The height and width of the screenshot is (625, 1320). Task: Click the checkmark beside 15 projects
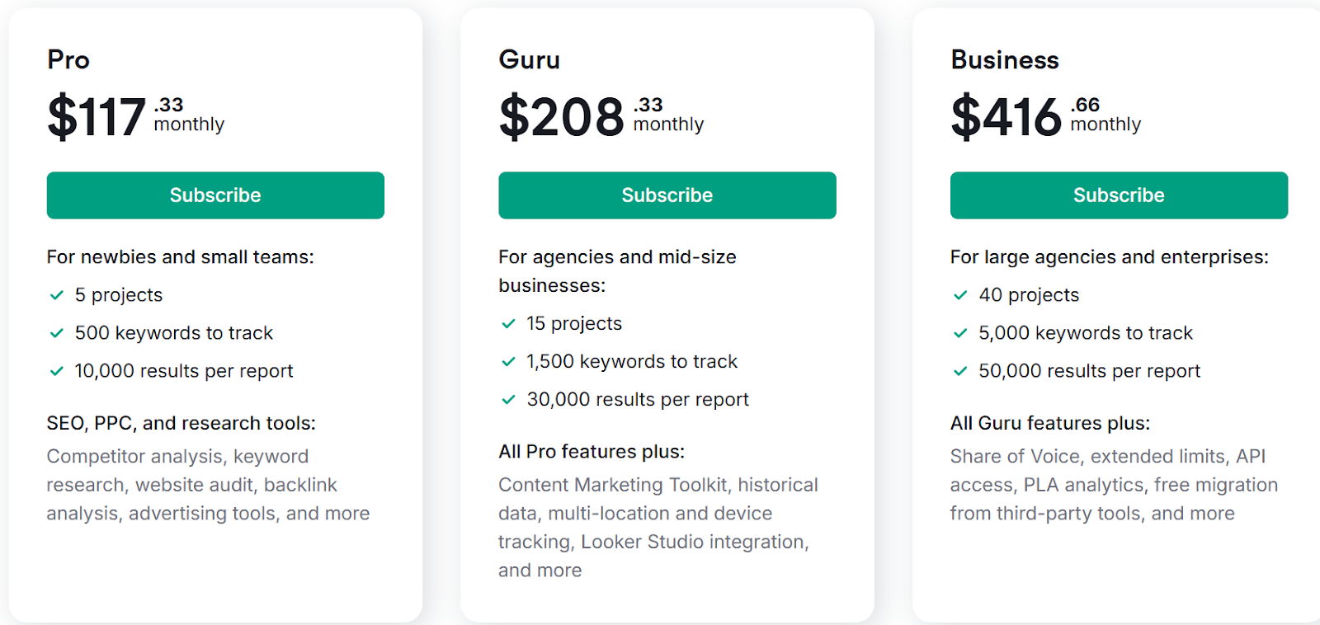[x=508, y=324]
